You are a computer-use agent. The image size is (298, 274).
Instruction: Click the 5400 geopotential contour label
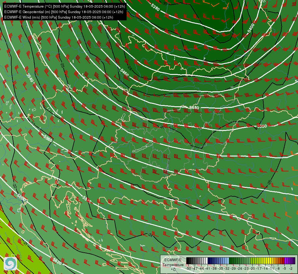pos(251,28)
